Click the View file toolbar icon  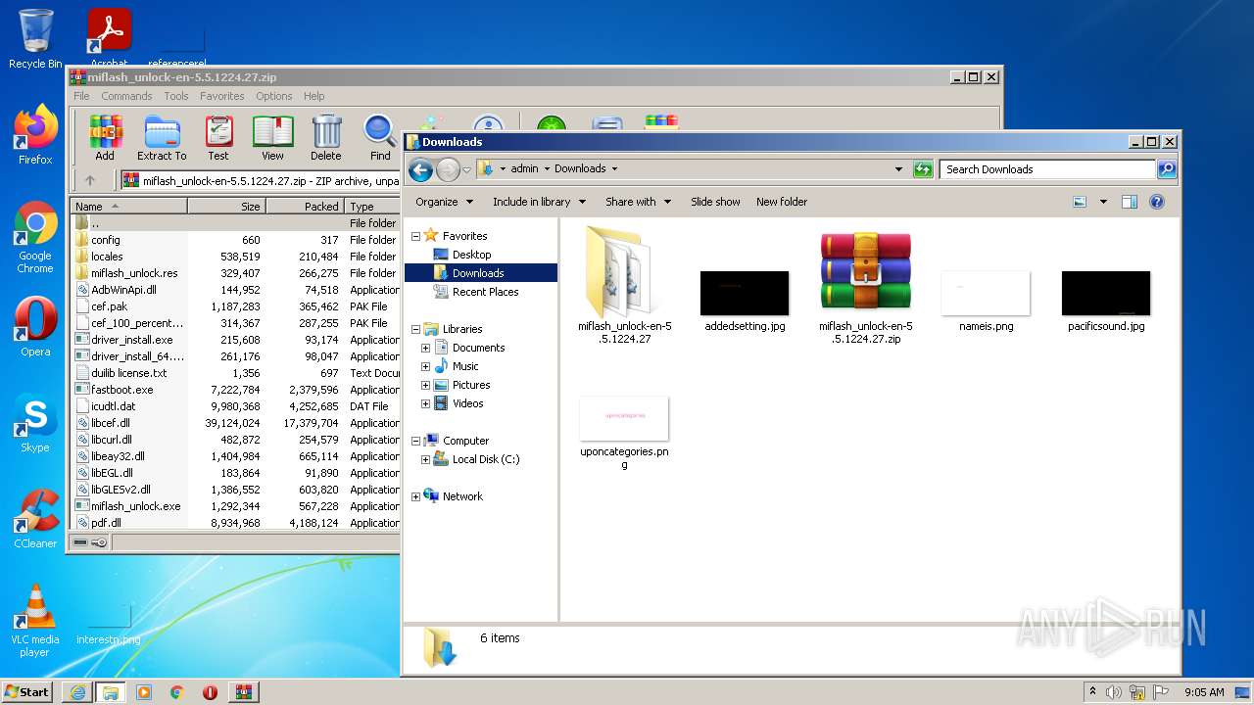pos(272,138)
